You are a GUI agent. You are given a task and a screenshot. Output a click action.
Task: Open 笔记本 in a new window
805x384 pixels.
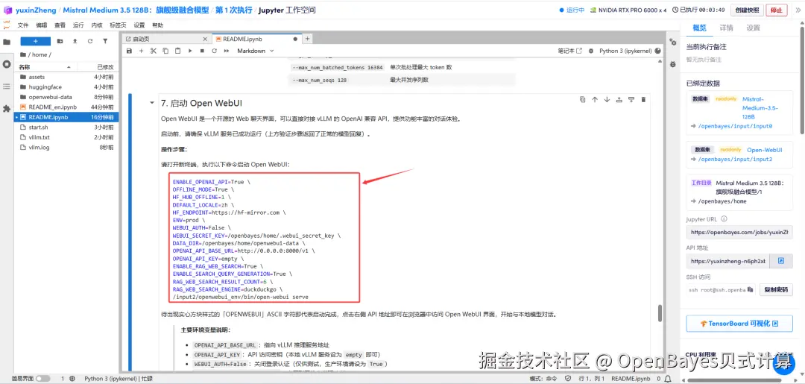coord(570,51)
